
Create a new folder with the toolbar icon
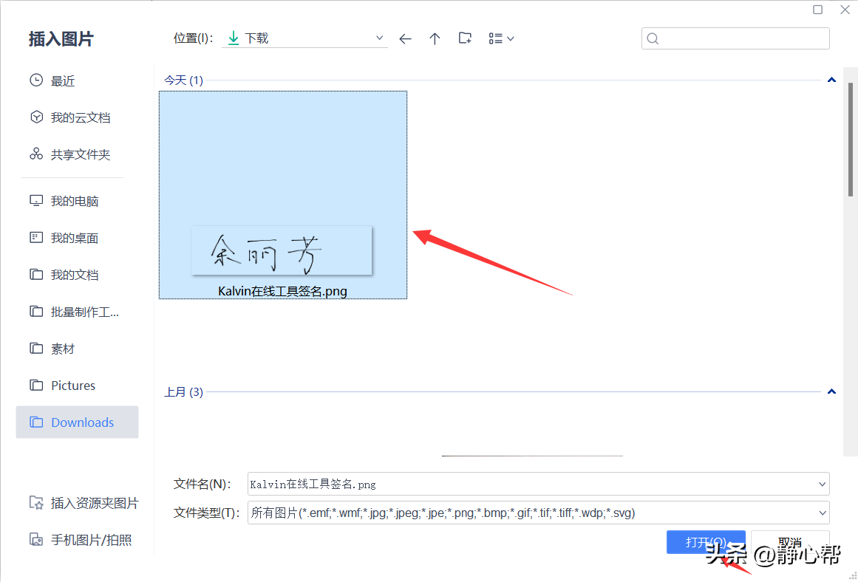465,38
